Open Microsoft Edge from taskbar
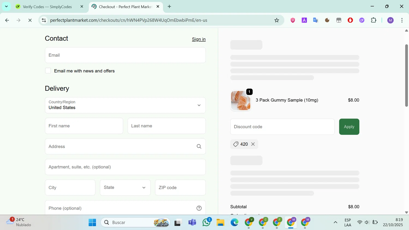Screen dimensions: 409x230 tap(234, 222)
